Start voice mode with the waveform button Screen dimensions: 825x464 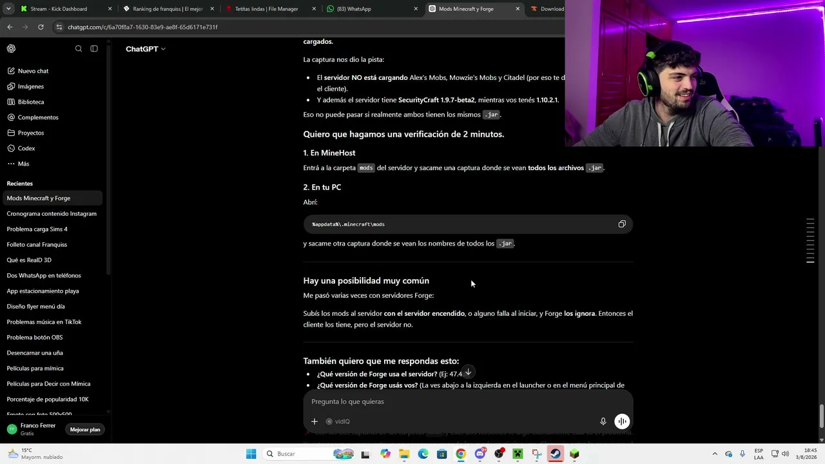click(x=622, y=421)
